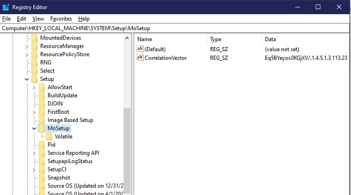
Task: Expand the Service Reporting API key
Action: click(34, 153)
